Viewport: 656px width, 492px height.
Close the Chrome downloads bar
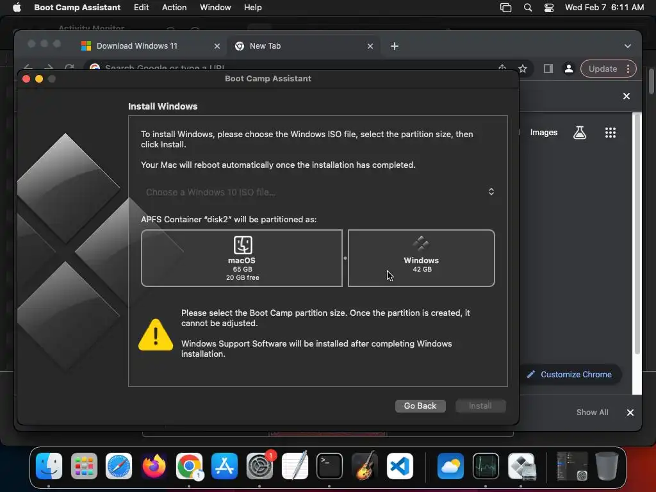point(630,413)
